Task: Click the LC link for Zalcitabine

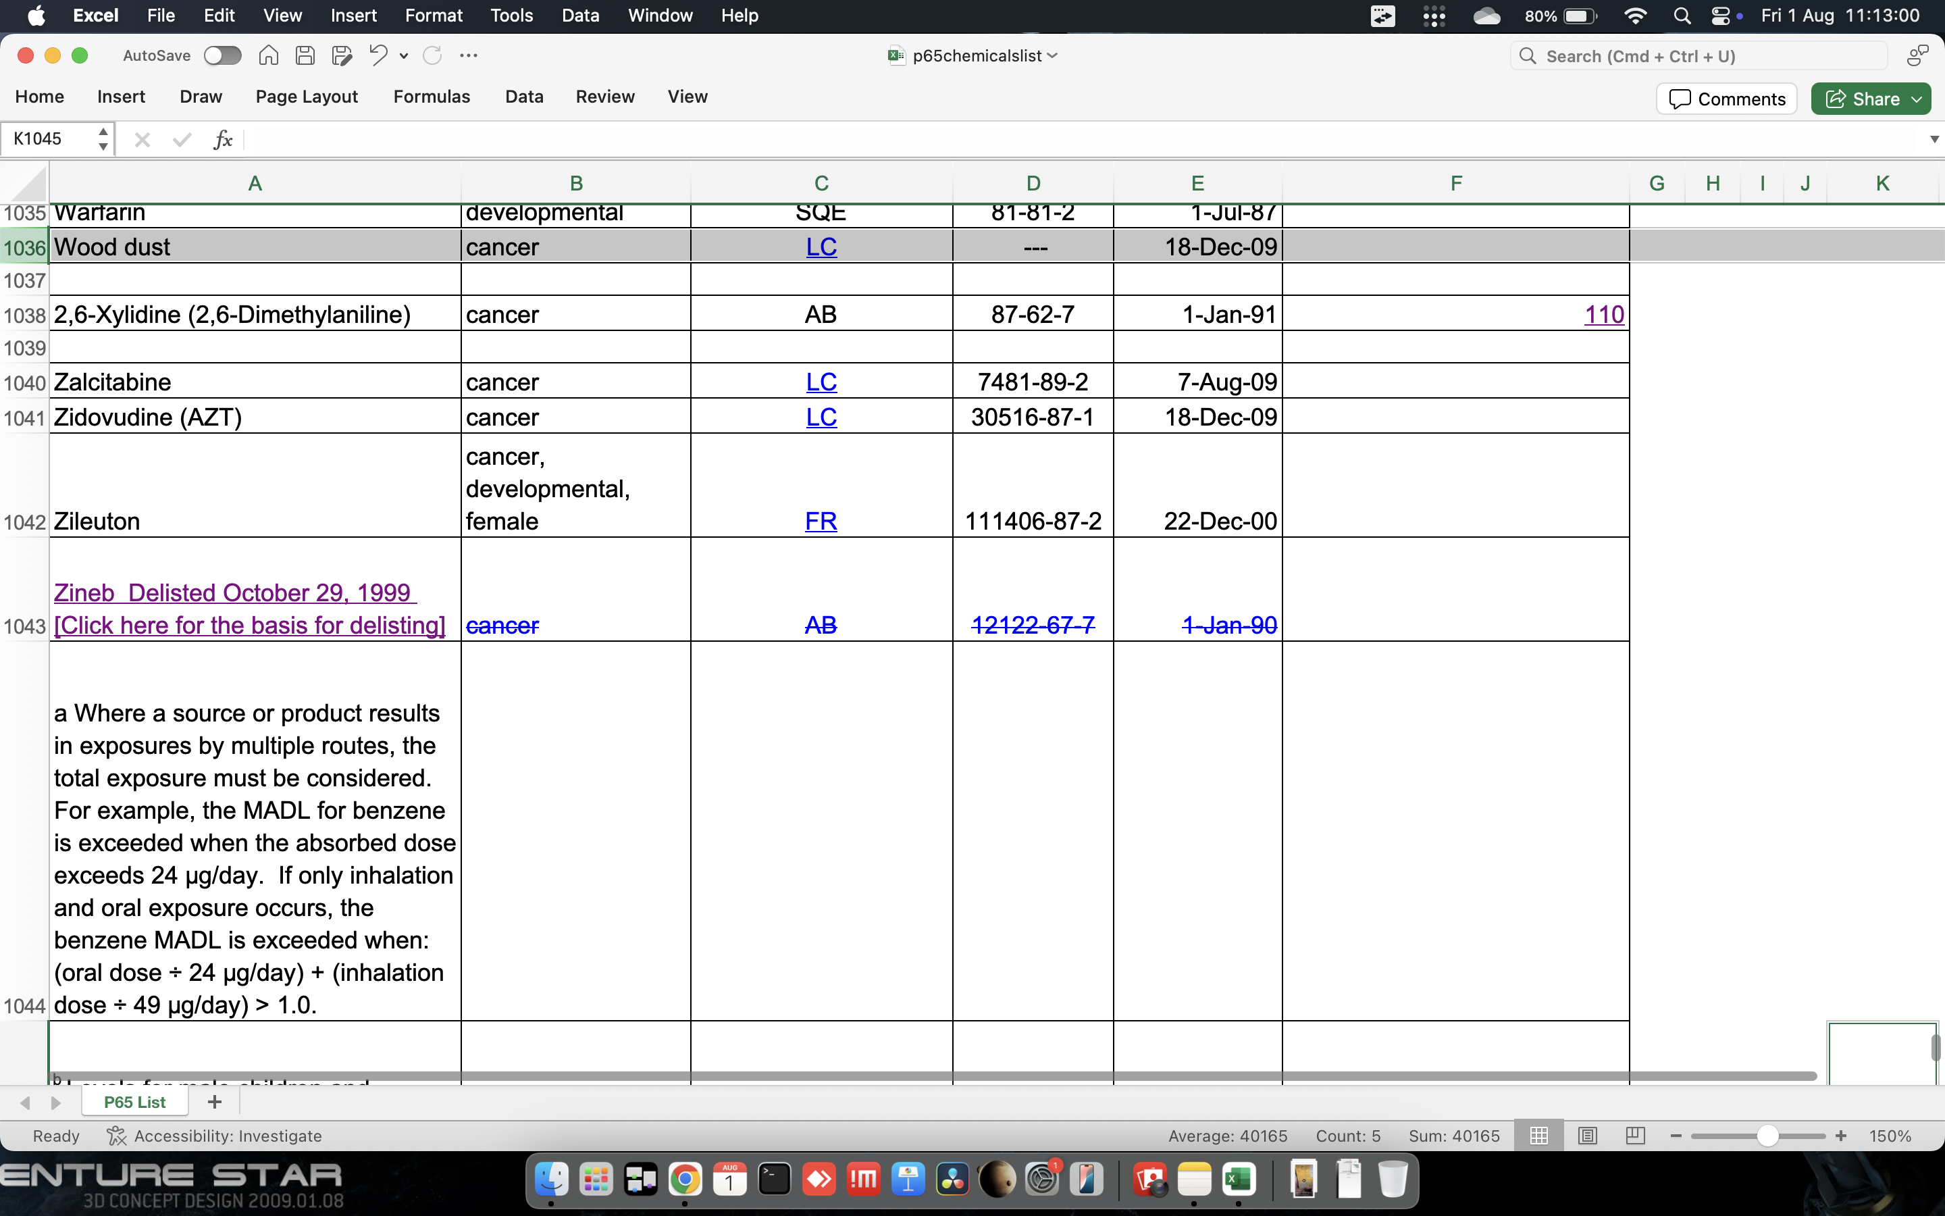Action: [821, 382]
